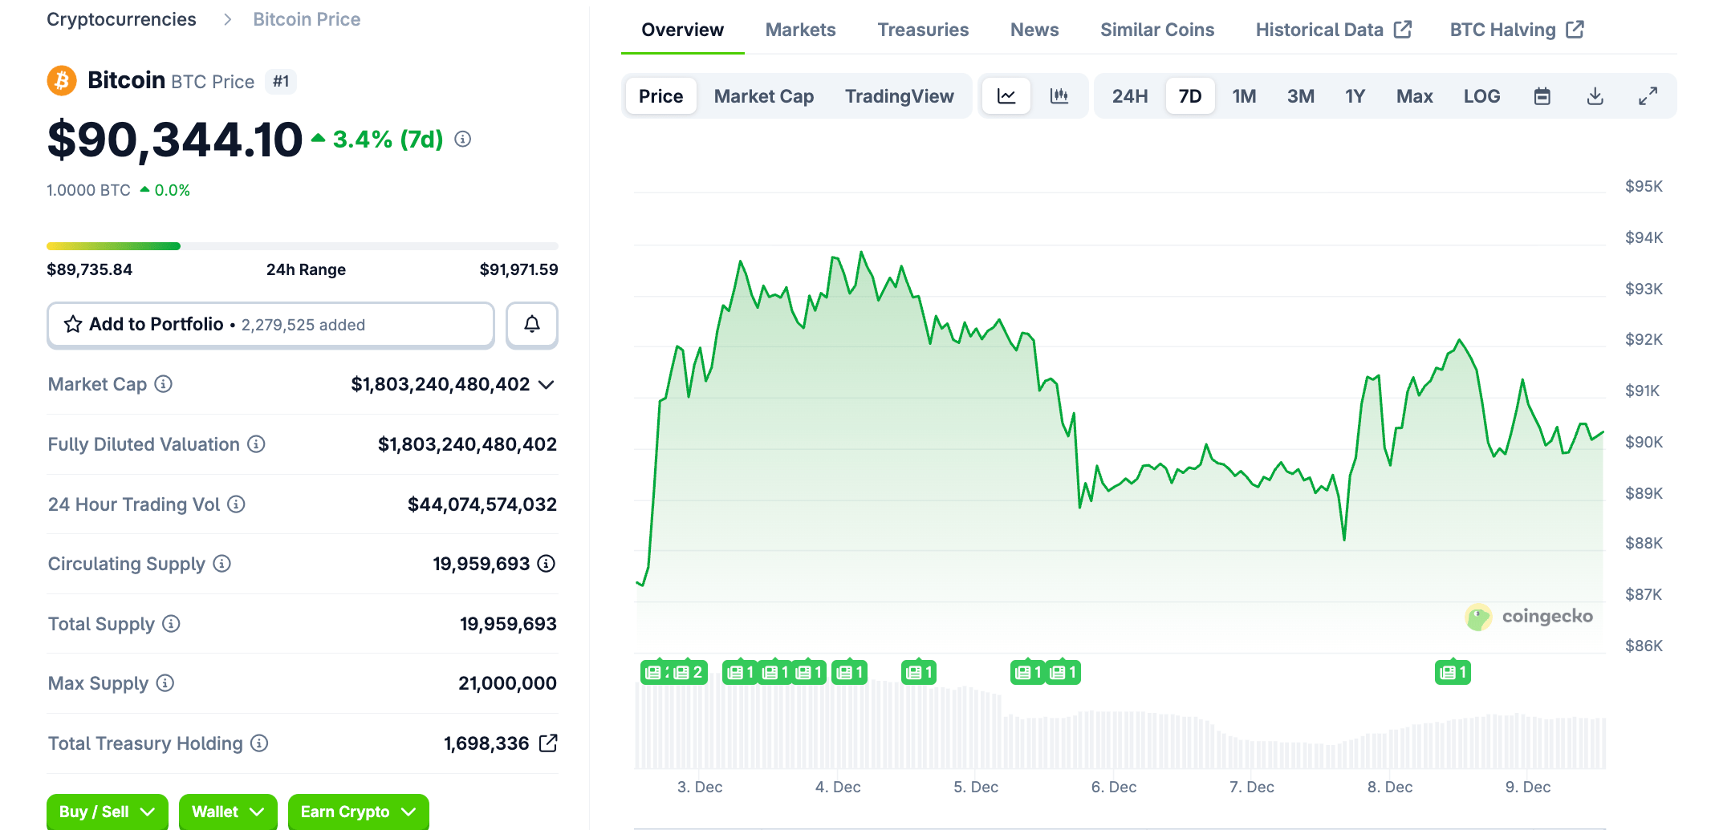Click the Bitcoin logo icon

pos(61,80)
